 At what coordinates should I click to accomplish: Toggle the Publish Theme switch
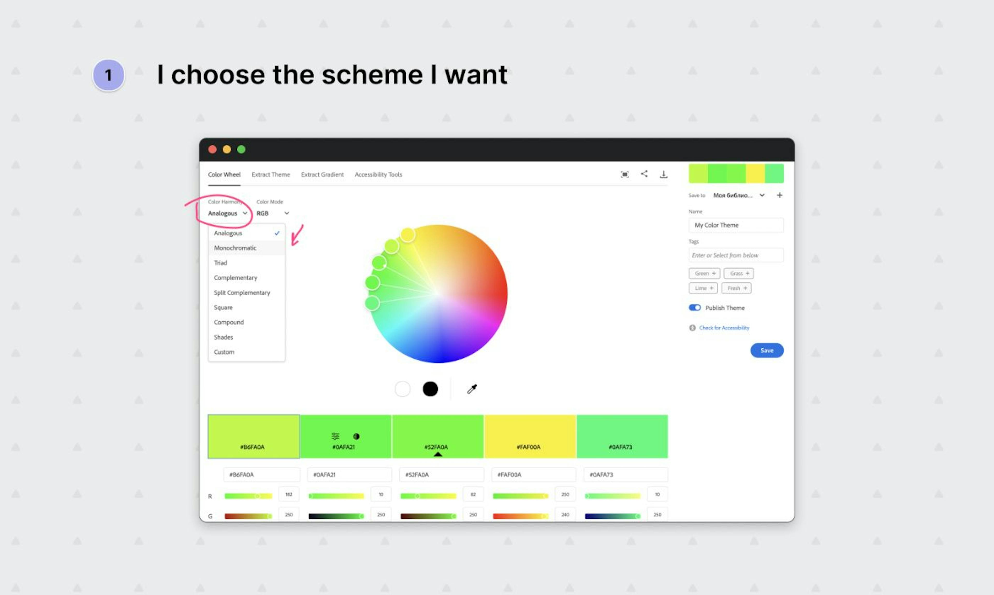tap(694, 307)
